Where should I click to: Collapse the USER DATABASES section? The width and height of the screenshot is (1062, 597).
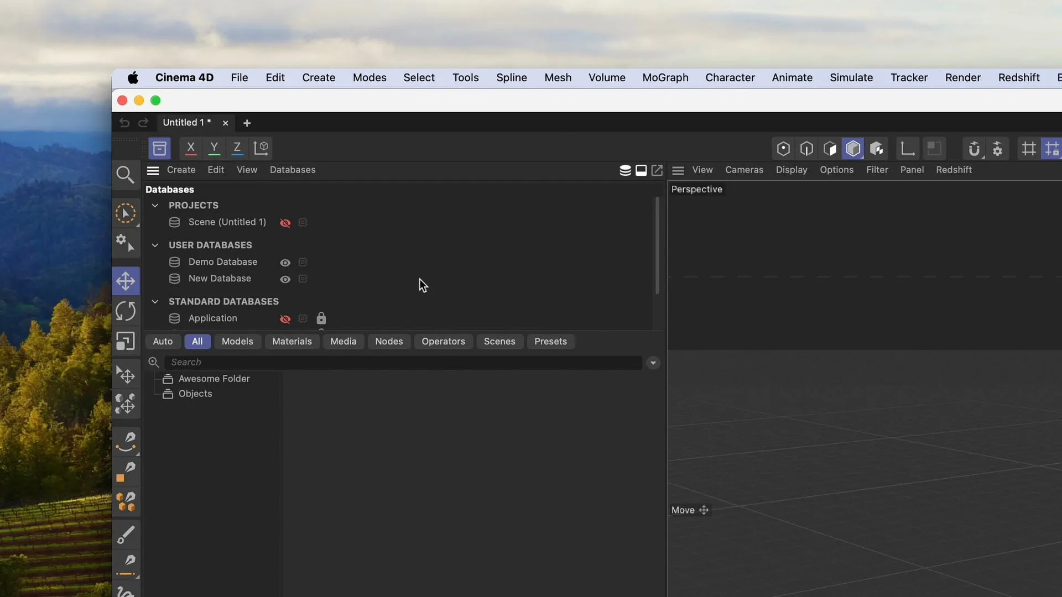155,245
